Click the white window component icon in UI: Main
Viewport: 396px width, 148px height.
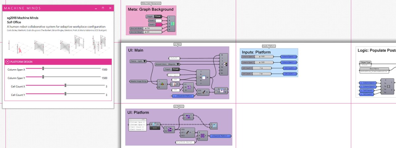204,77
